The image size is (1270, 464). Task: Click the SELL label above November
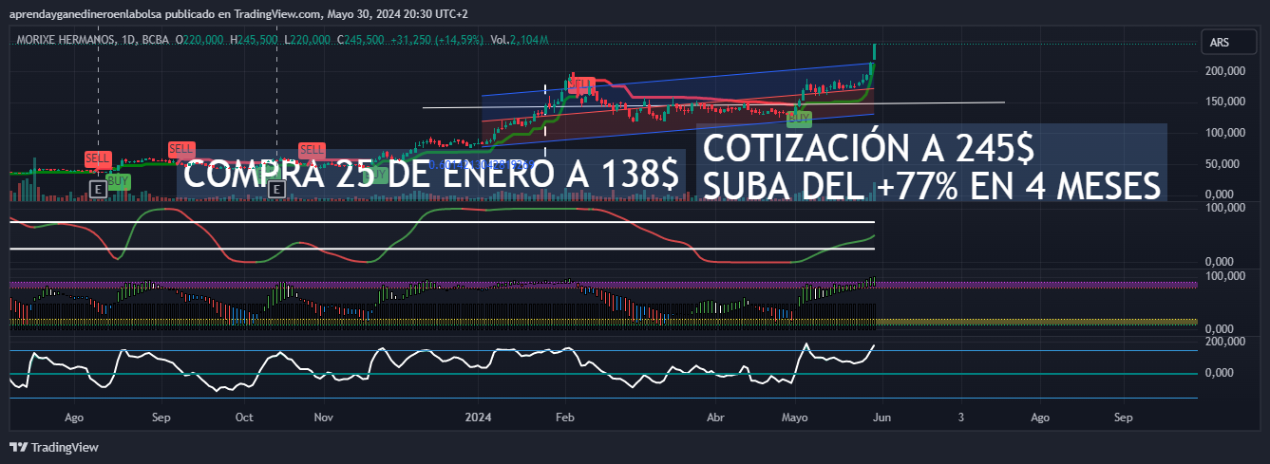312,150
